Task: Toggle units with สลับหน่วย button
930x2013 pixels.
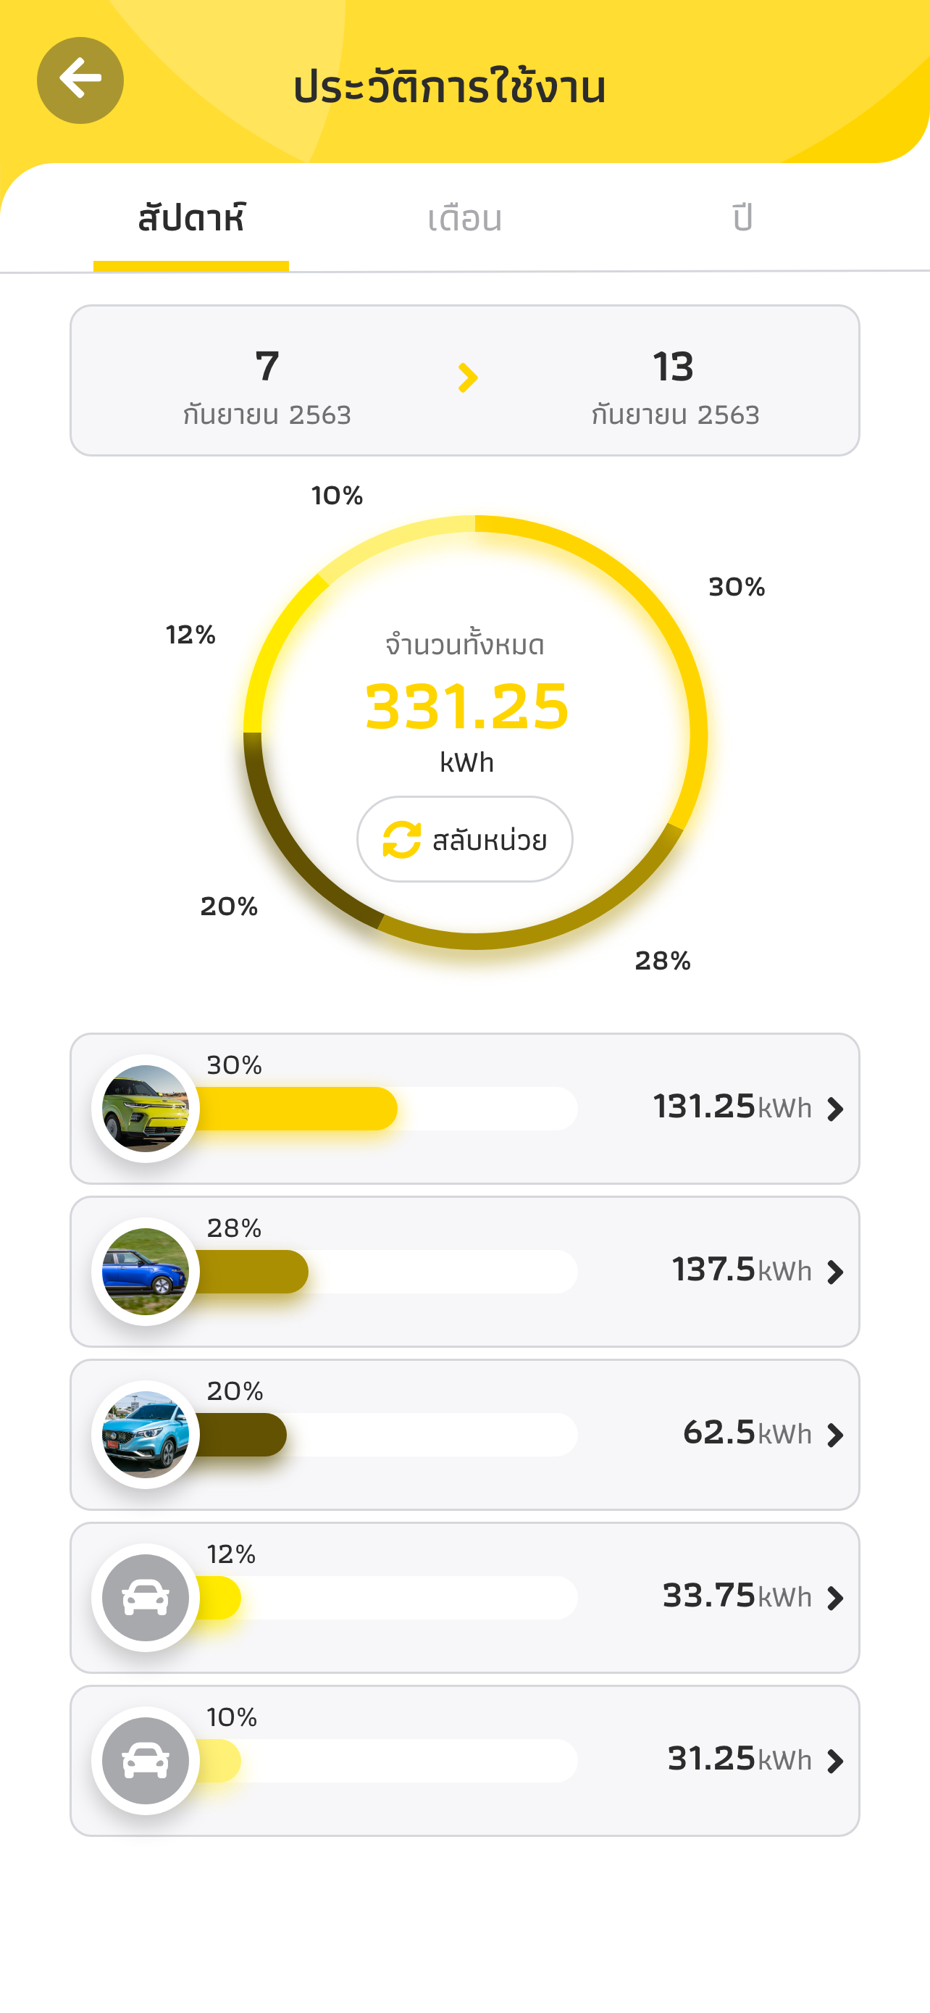Action: tap(464, 839)
